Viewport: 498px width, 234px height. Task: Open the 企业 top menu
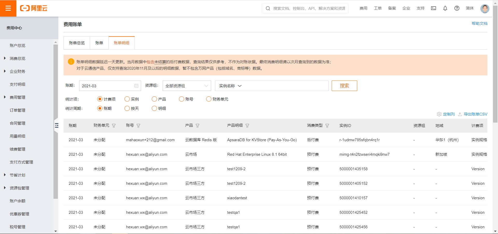(406, 8)
